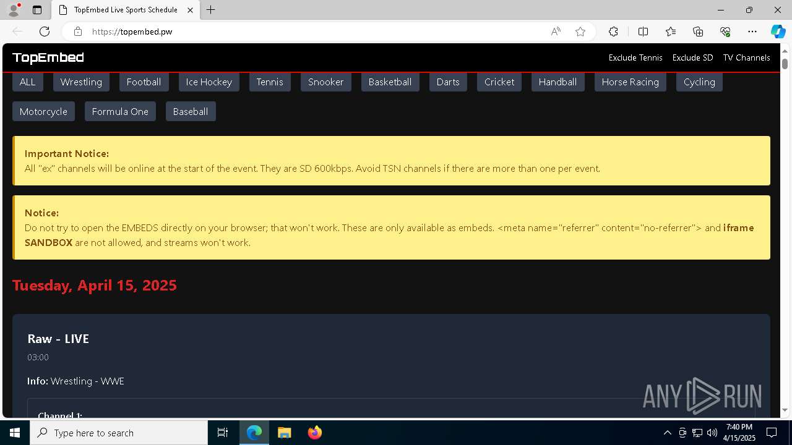
Task: Filter schedule by Football
Action: 144,82
